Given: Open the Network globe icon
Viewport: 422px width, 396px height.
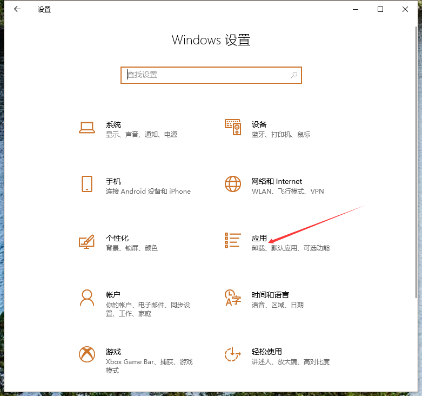Looking at the screenshot, I should [x=232, y=184].
